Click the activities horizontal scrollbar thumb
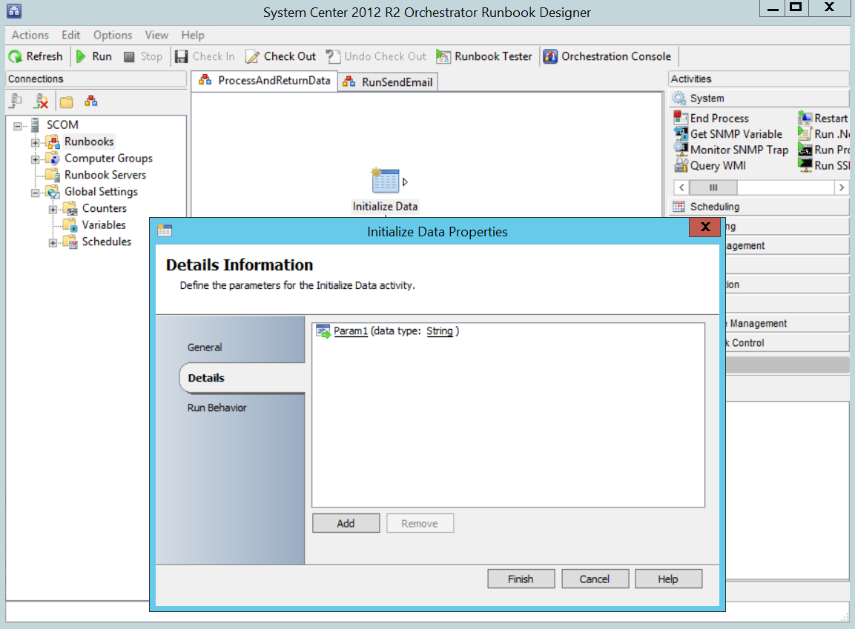 tap(713, 188)
